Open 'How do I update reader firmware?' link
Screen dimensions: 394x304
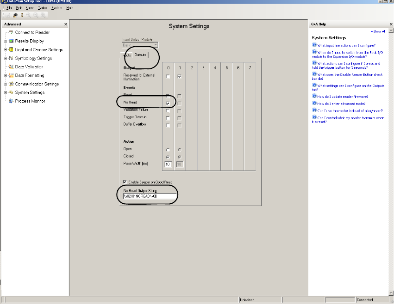(x=343, y=97)
